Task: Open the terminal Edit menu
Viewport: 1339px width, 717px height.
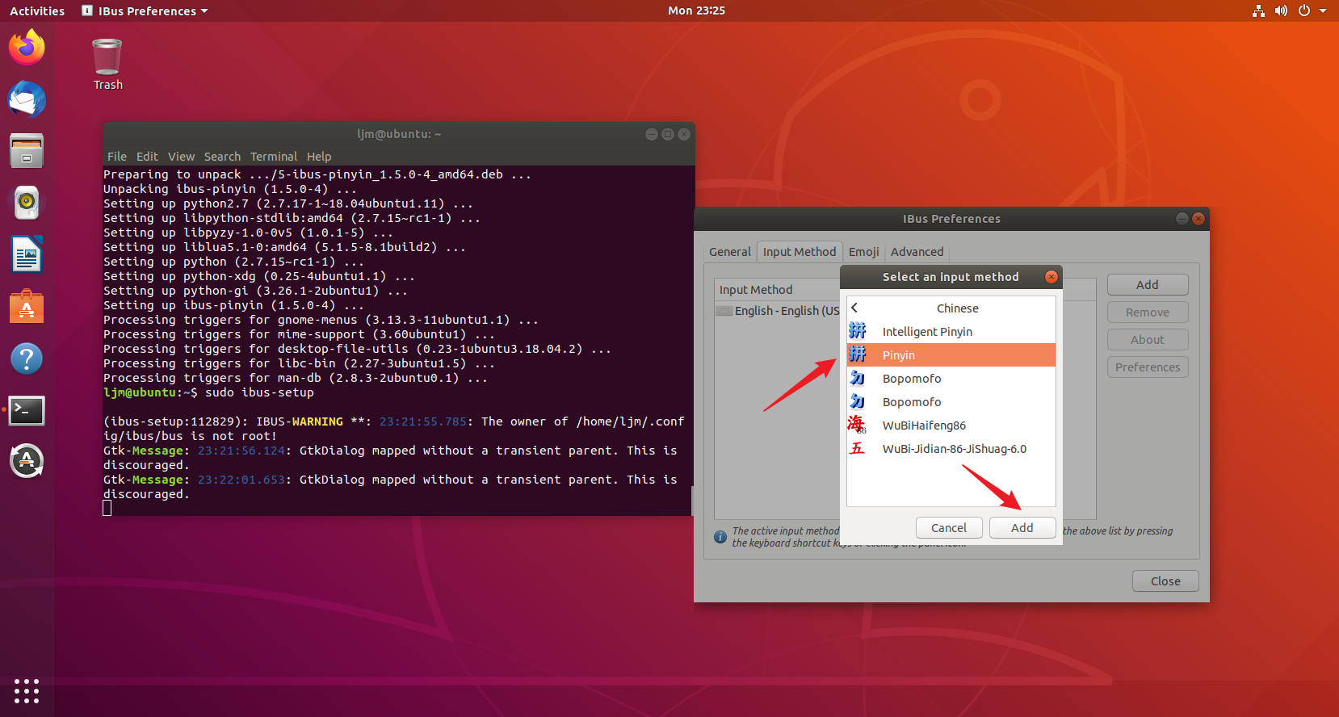Action: (x=147, y=156)
